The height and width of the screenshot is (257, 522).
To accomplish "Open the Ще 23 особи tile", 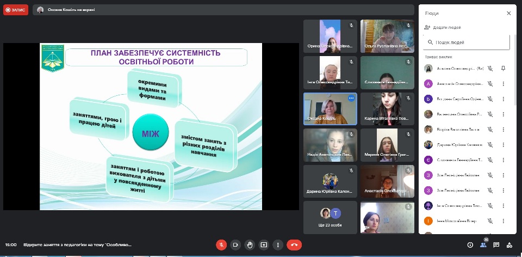I will (330, 217).
